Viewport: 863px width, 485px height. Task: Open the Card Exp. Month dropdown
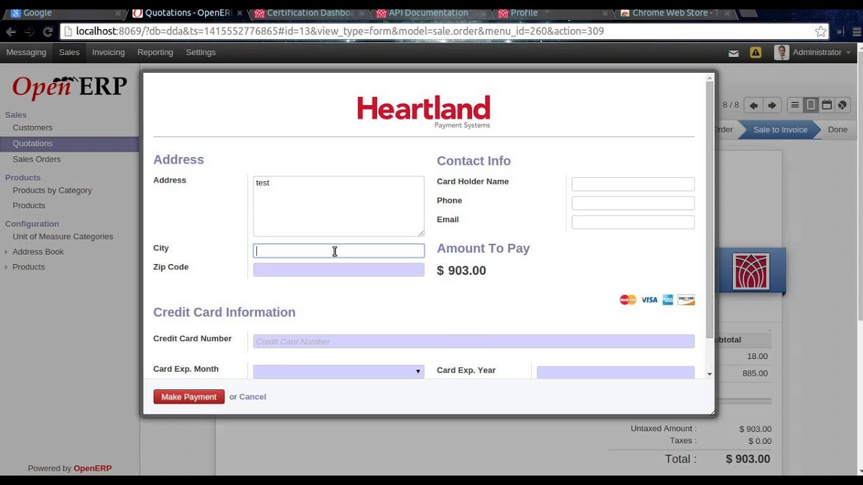[x=417, y=370]
